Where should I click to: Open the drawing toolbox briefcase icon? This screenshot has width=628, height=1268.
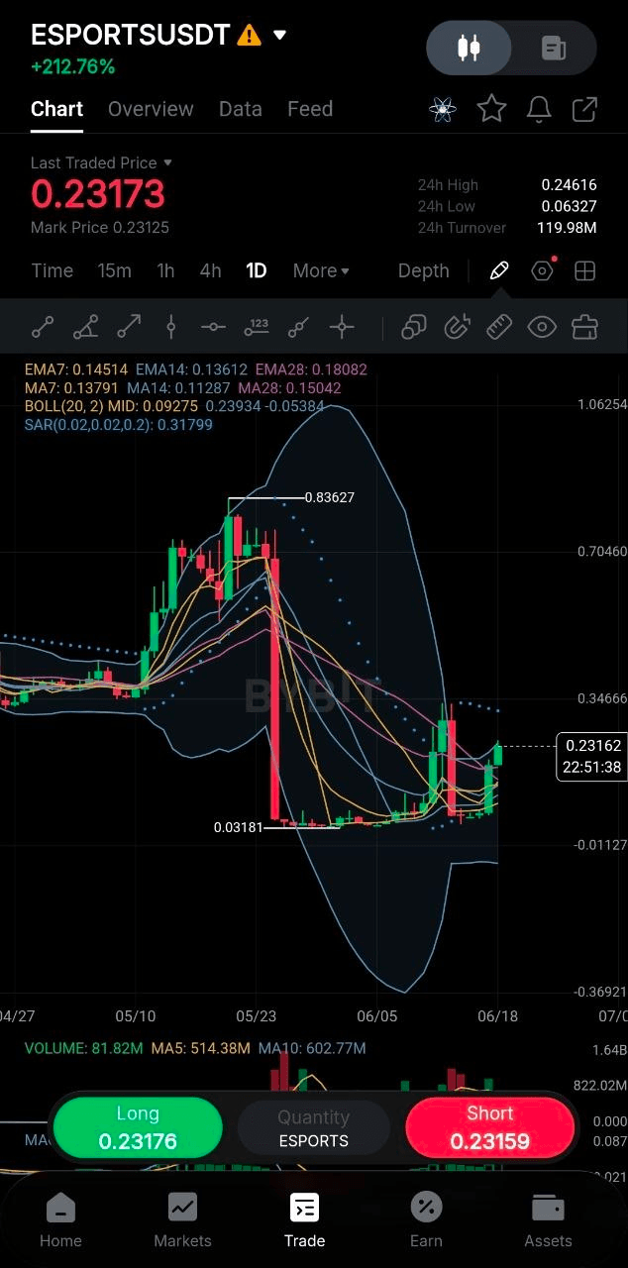[x=585, y=327]
